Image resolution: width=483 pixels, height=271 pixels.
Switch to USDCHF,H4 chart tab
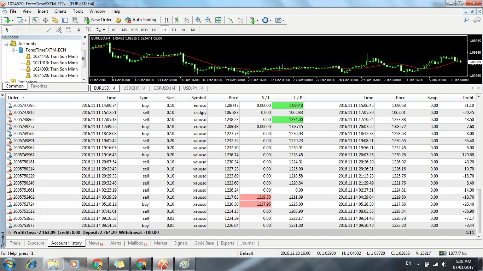[134, 88]
